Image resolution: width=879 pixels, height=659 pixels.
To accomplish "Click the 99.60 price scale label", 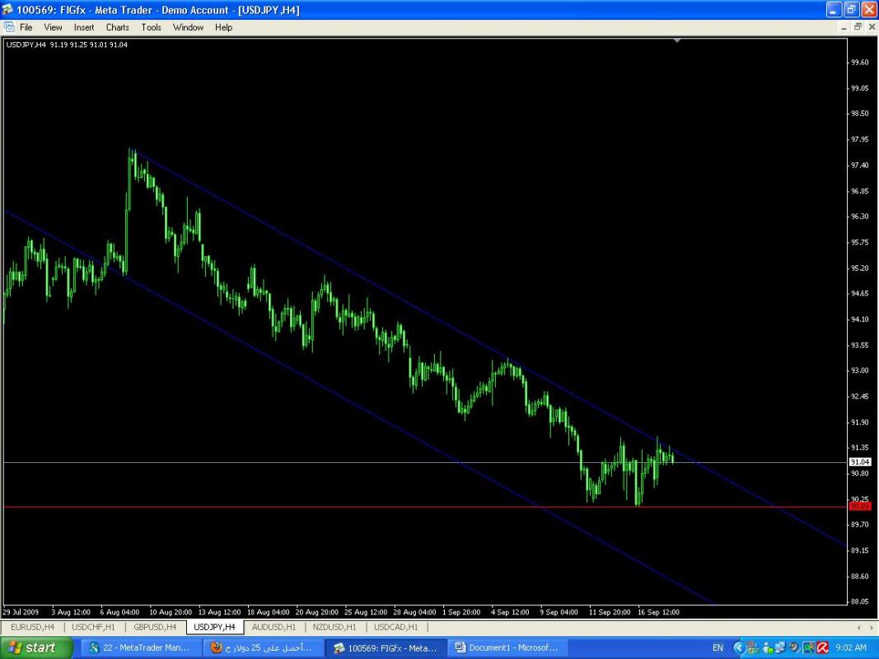I will [x=860, y=63].
